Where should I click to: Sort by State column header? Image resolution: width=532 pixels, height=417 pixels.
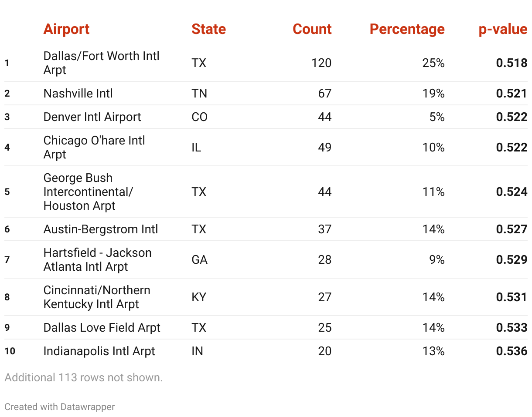[x=208, y=29]
